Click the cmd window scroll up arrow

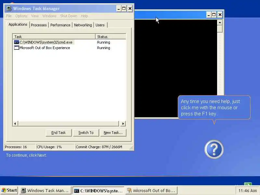pyautogui.click(x=220, y=22)
